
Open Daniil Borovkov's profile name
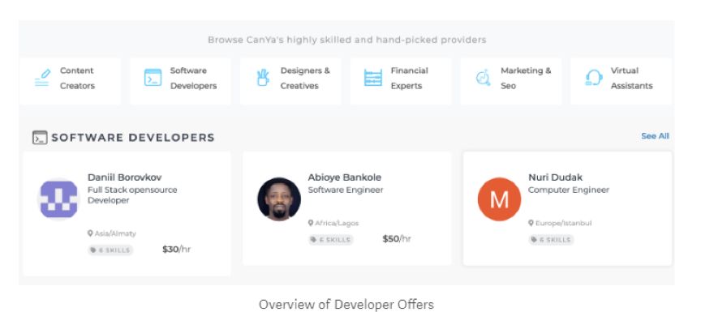(124, 177)
